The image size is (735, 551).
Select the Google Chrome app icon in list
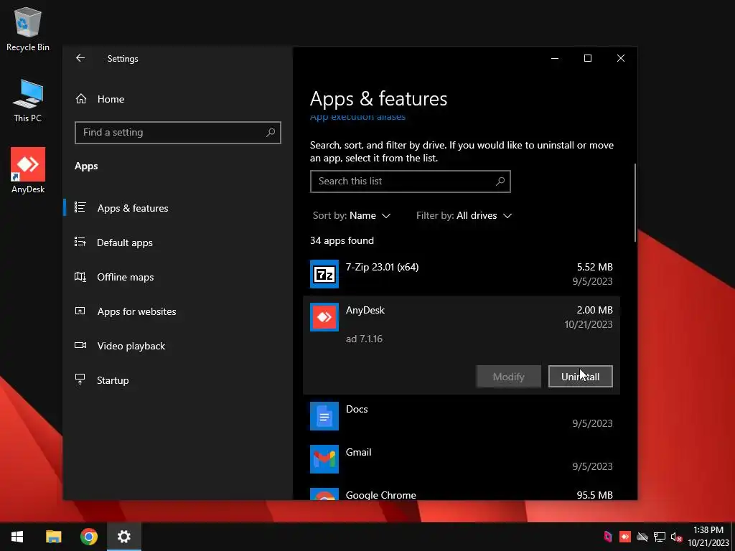(x=324, y=494)
